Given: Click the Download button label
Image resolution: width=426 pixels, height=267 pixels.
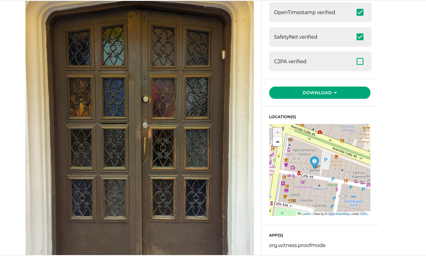Looking at the screenshot, I should pyautogui.click(x=317, y=93).
